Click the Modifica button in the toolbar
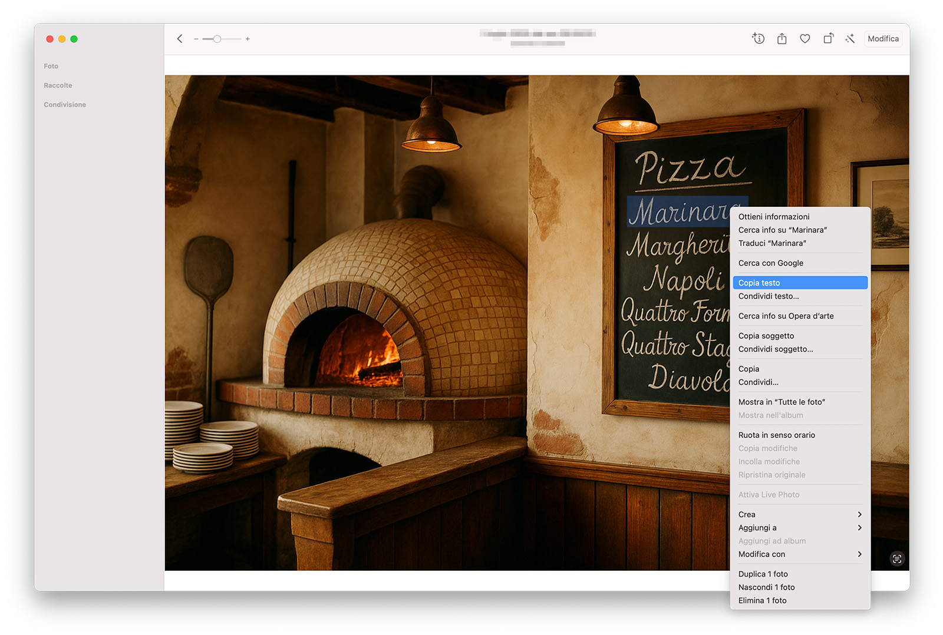The width and height of the screenshot is (943, 635). tap(882, 39)
